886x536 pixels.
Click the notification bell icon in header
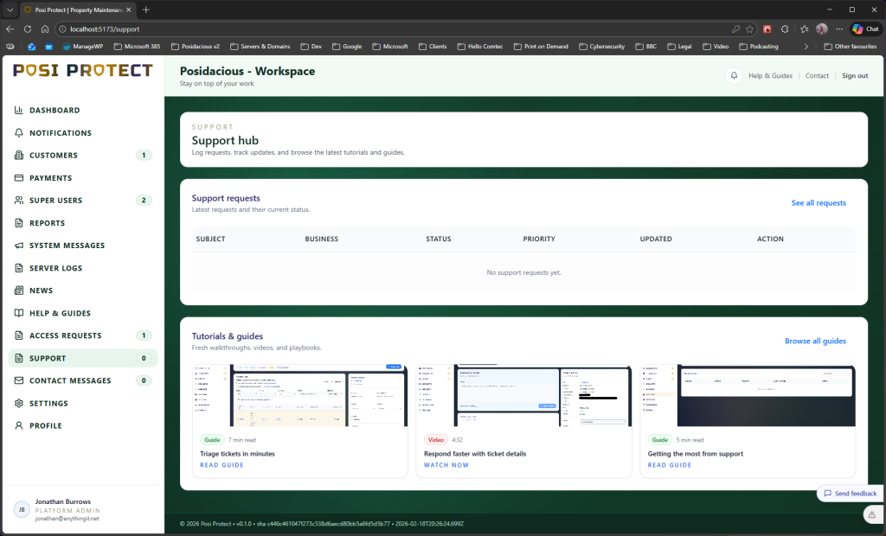click(x=735, y=76)
